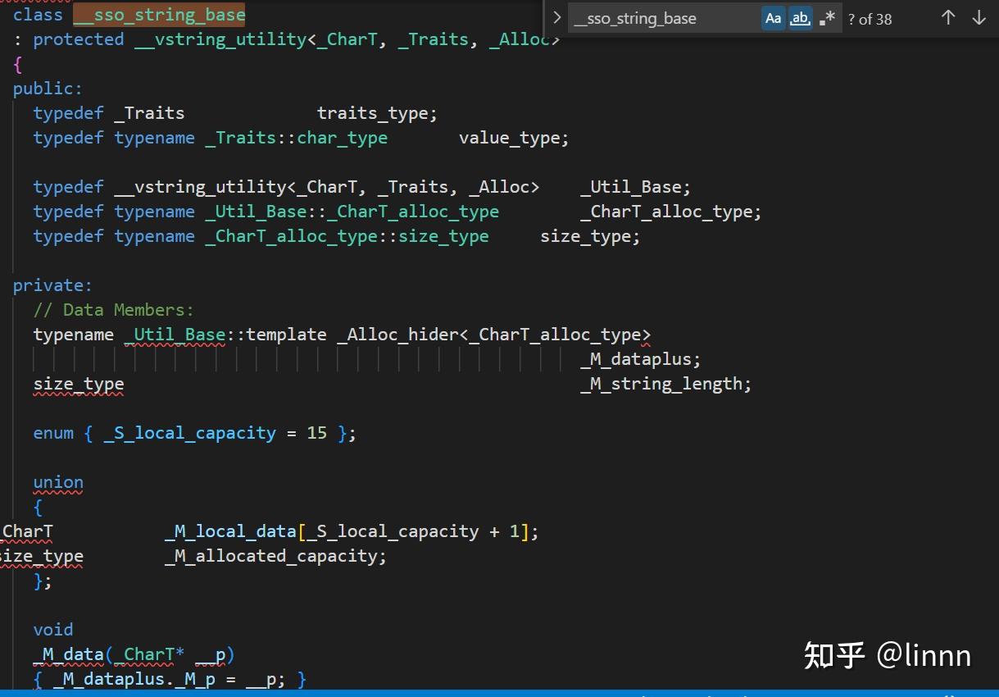Click "_Alloc_hider" template name
Image resolution: width=999 pixels, height=697 pixels.
click(x=397, y=335)
